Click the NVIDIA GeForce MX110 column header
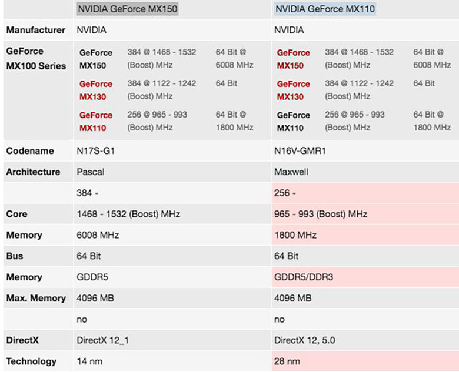Image resolution: width=459 pixels, height=372 pixels. pos(325,9)
